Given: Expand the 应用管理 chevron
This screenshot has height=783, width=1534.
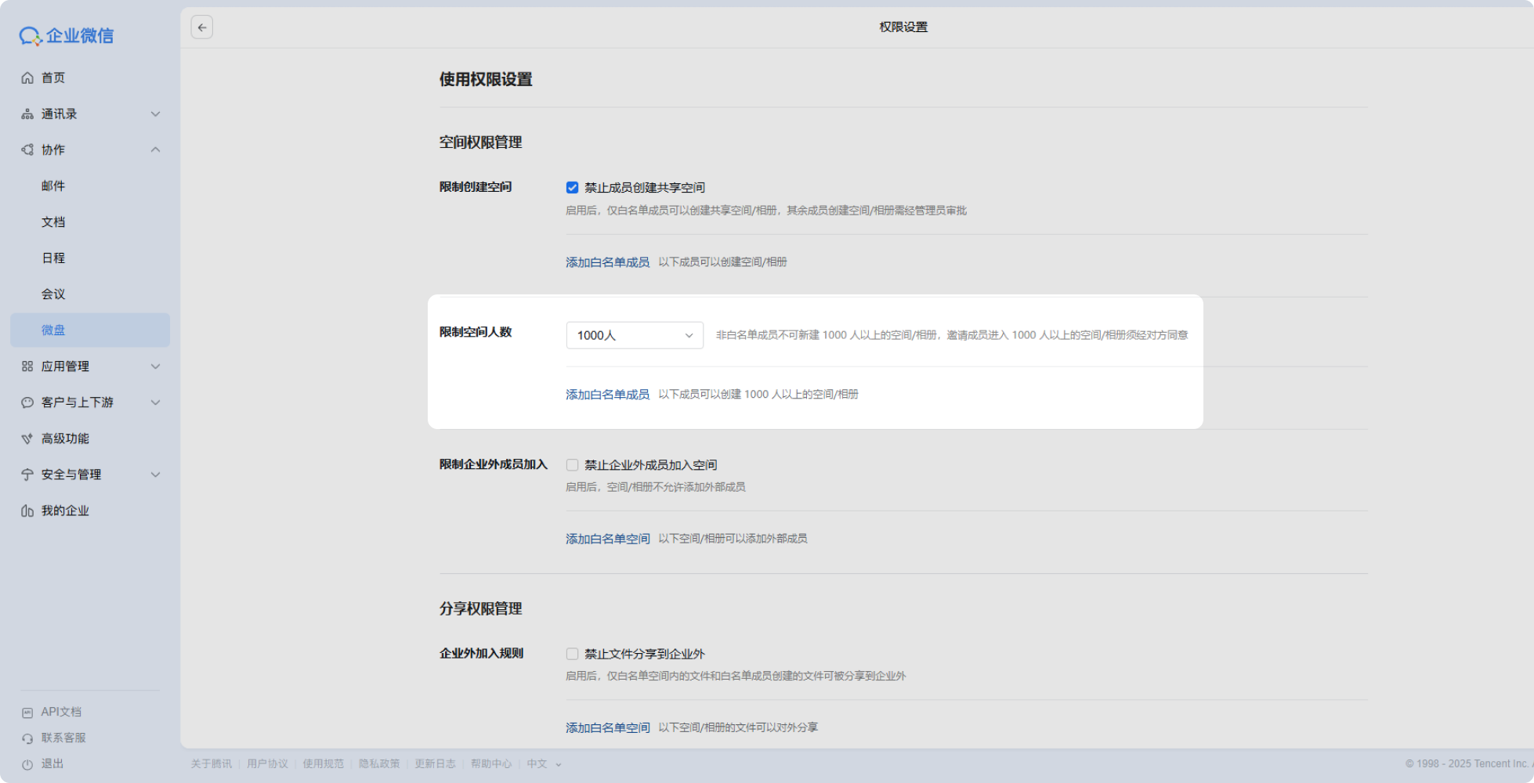Looking at the screenshot, I should tap(155, 366).
